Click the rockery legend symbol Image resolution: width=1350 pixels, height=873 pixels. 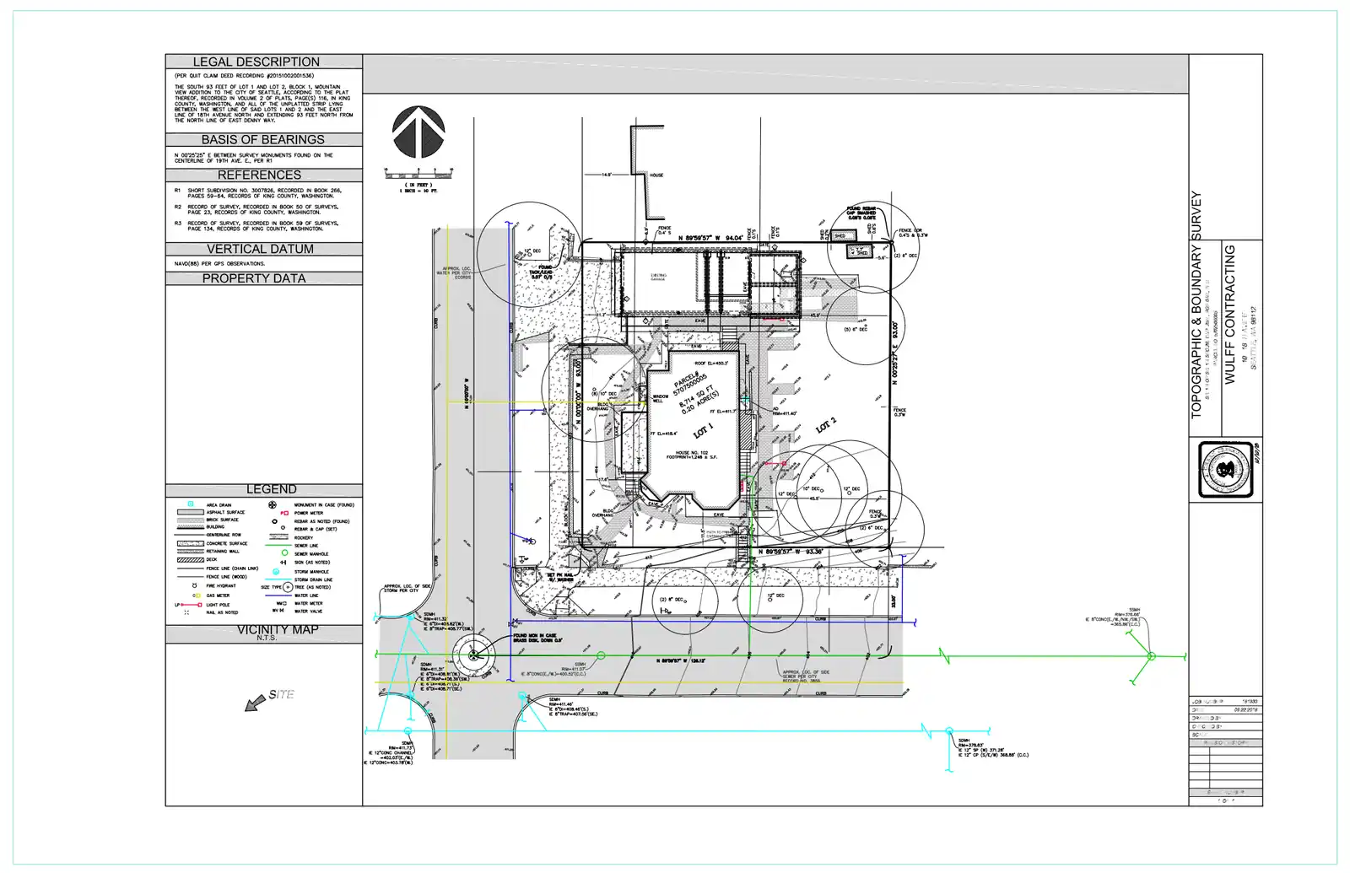click(278, 536)
